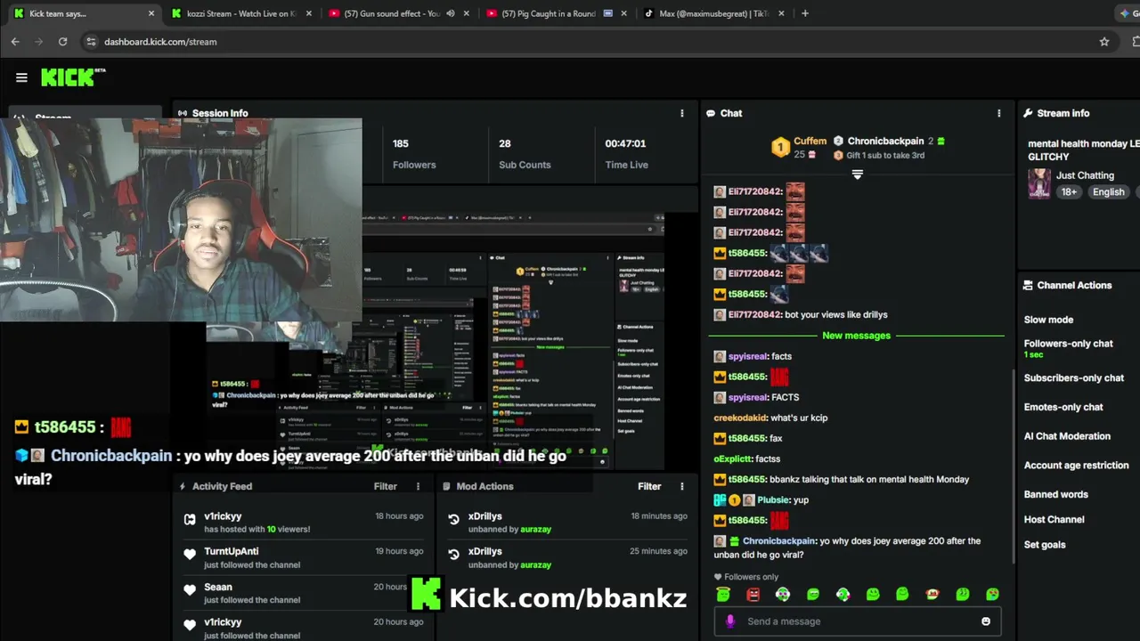The image size is (1140, 641).
Task: Bookmark this page with the star
Action: pyautogui.click(x=1104, y=42)
